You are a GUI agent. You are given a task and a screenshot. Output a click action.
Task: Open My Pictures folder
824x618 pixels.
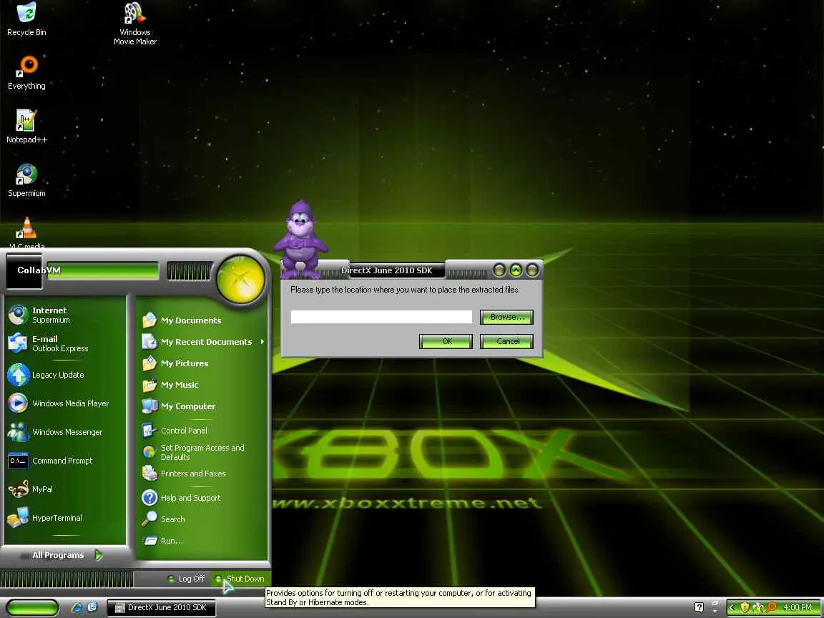point(202,363)
